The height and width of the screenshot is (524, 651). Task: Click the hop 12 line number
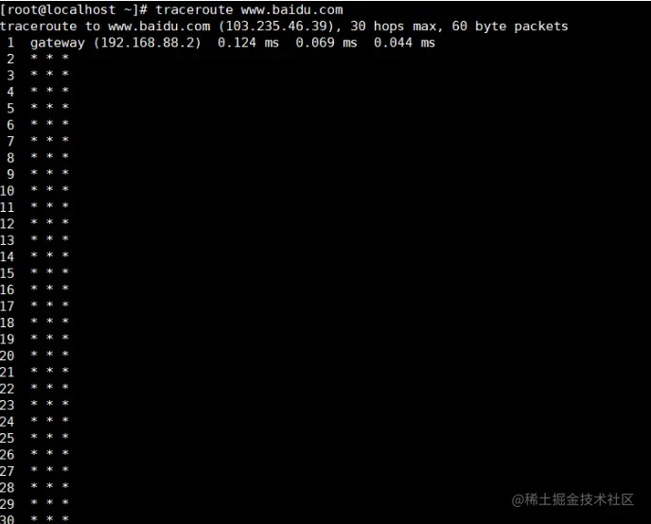pos(7,224)
